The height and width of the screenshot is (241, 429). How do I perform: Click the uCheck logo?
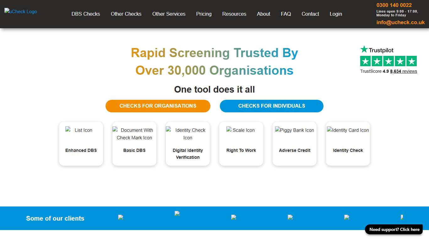pos(20,12)
